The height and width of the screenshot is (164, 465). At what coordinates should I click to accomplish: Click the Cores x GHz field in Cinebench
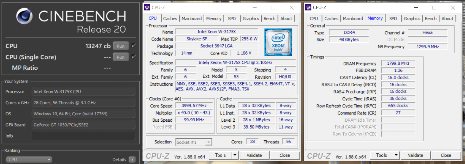click(84, 103)
